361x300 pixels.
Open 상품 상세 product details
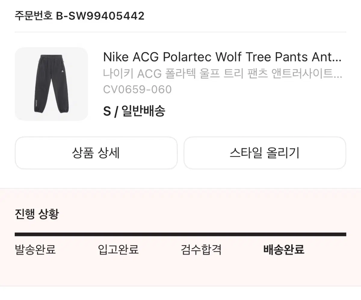pos(96,153)
